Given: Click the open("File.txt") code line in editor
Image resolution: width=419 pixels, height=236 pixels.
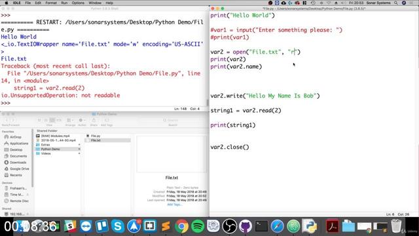Looking at the screenshot, I should click(x=255, y=52).
